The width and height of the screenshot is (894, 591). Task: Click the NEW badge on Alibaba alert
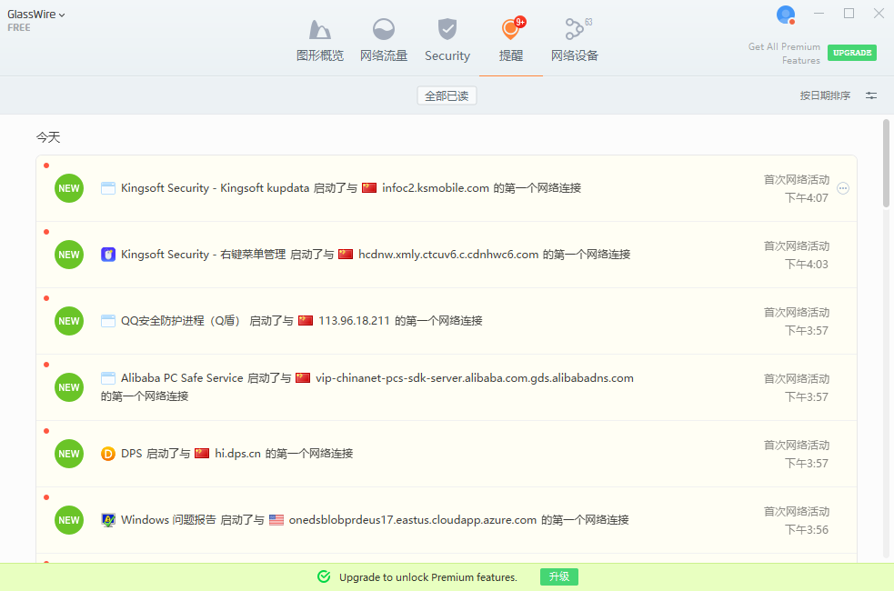point(69,387)
